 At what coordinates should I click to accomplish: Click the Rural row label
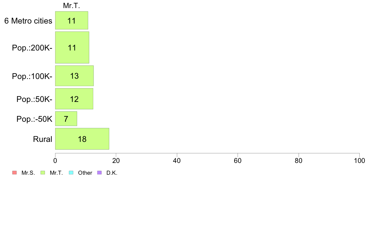[x=42, y=139]
